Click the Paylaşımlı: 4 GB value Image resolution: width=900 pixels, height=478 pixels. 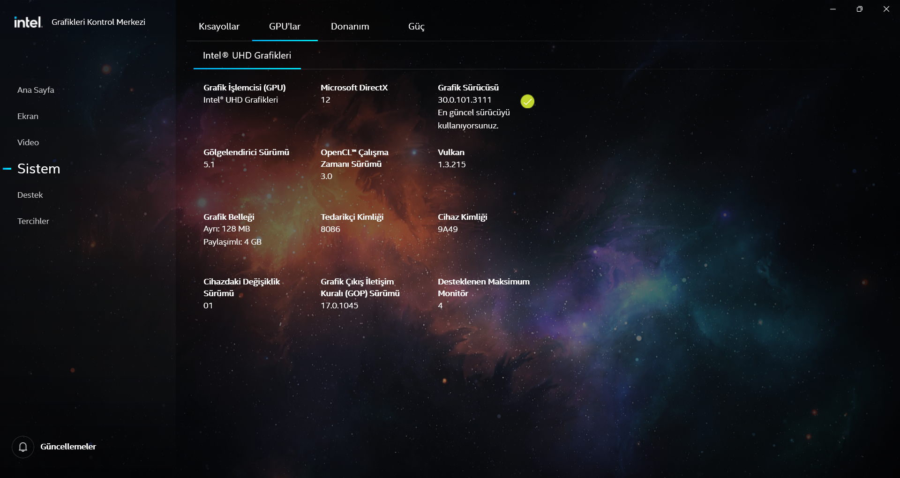(x=232, y=242)
